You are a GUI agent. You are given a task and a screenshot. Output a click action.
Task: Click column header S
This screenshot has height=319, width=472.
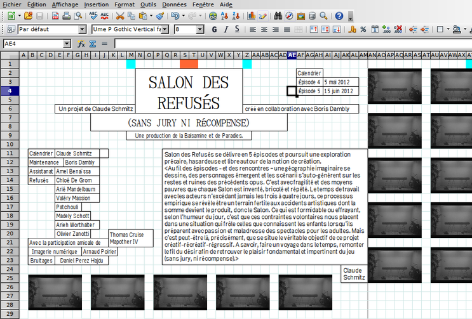[x=184, y=55]
